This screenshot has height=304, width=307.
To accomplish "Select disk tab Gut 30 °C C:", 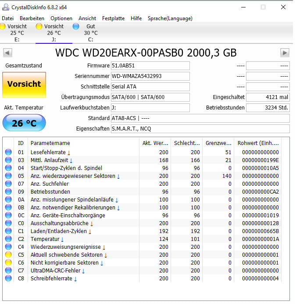I will [91, 33].
